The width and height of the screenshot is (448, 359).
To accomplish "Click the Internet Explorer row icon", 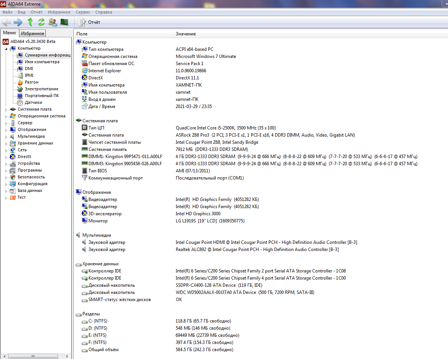I will (x=85, y=70).
